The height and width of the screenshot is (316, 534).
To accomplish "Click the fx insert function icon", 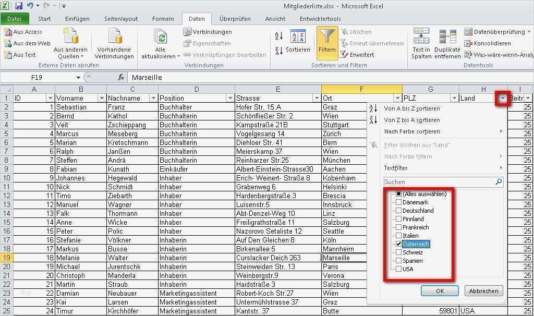I will click(x=121, y=77).
